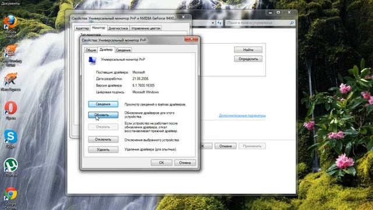Close the NVIDIA GeForce properties dialog
Image resolution: width=373 pixels, height=210 pixels.
tap(184, 17)
